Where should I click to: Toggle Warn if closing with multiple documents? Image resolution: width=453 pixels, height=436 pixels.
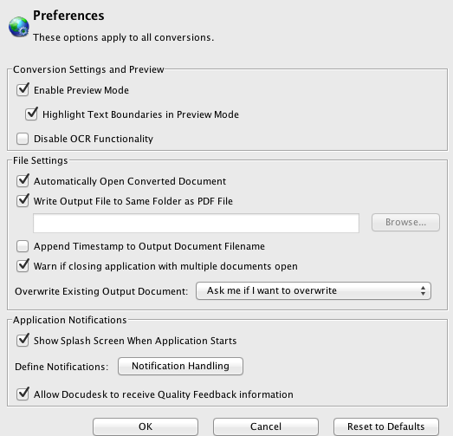pyautogui.click(x=23, y=266)
